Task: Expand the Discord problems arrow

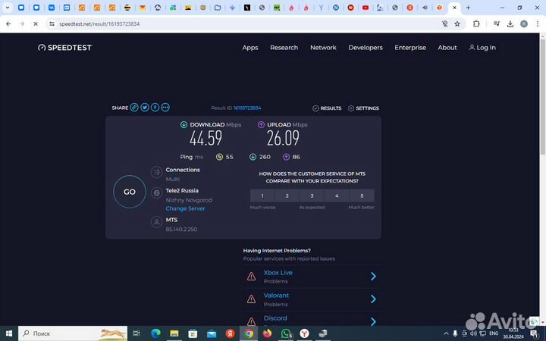Action: (x=373, y=321)
